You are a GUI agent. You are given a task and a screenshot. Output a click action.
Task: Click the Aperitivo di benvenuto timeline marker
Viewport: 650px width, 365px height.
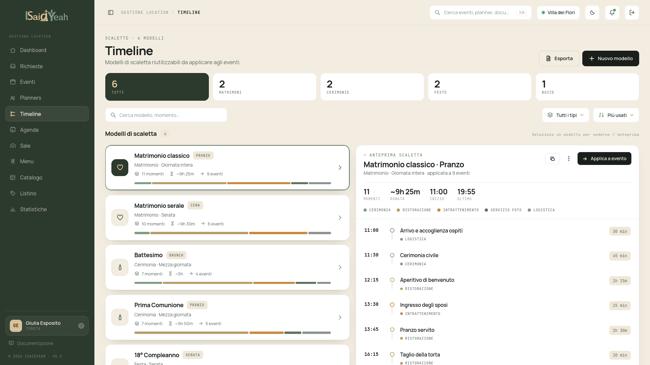coord(392,280)
